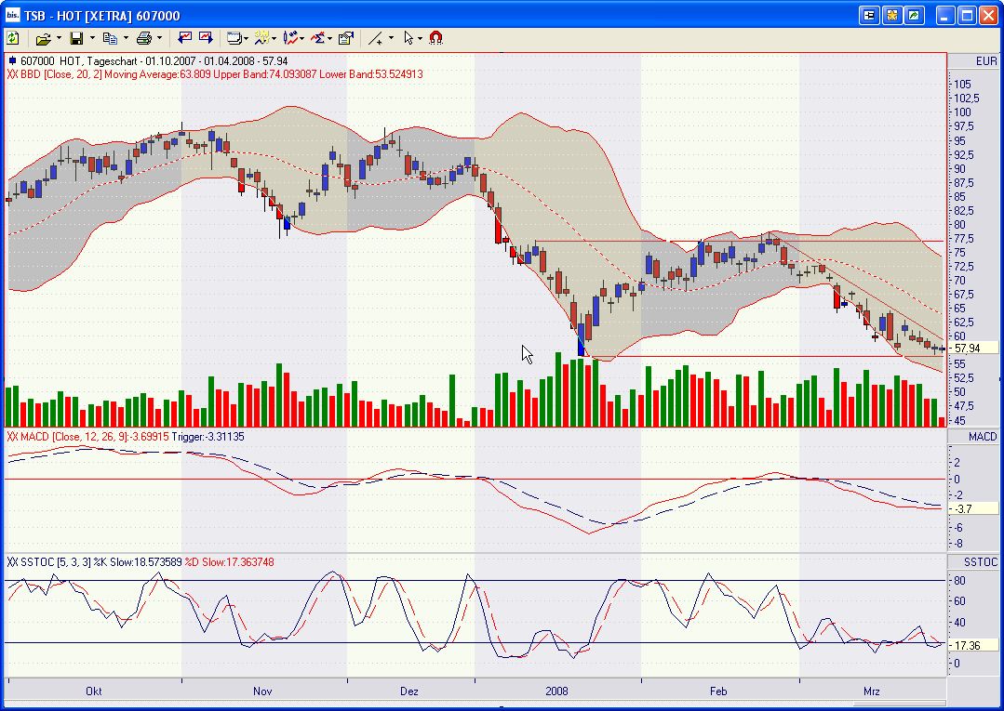This screenshot has height=711, width=1004.
Task: Click the green arrow icon in title bar
Action: tap(916, 15)
